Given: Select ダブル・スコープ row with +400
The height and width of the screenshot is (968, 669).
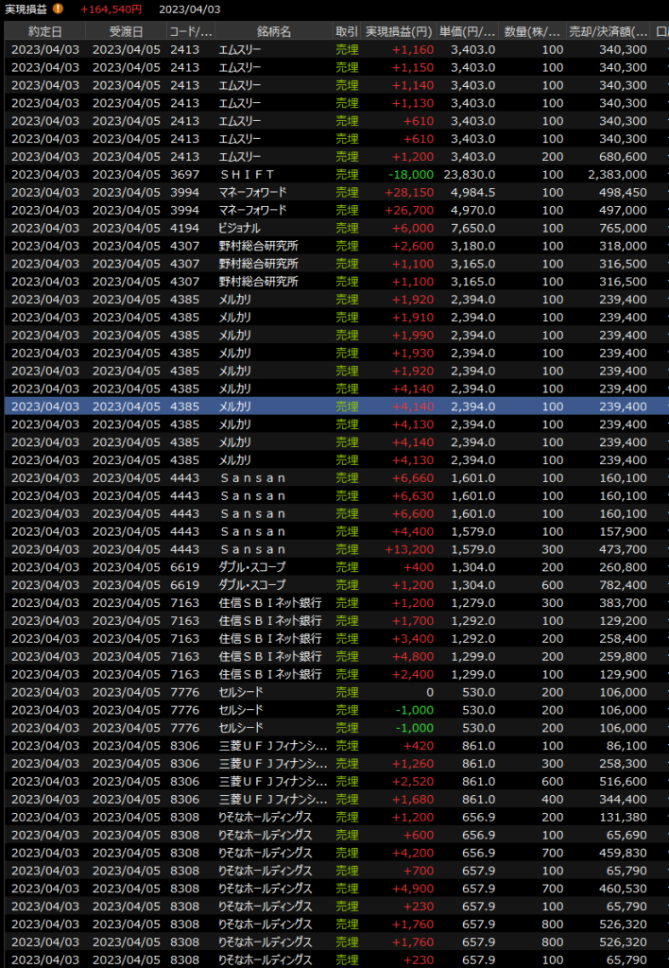Looking at the screenshot, I should 331,567.
